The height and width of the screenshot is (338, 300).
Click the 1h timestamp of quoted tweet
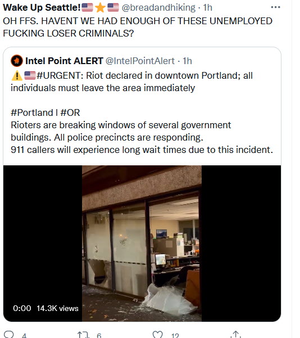click(x=187, y=61)
